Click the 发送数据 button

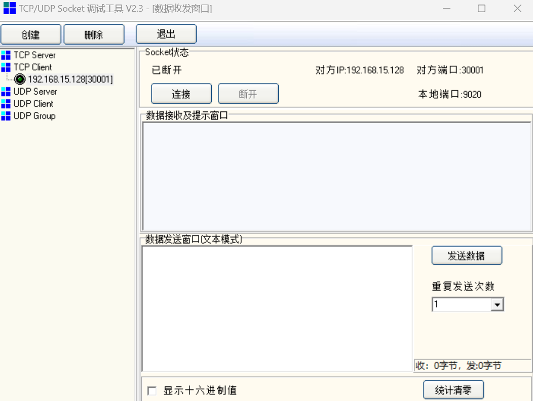[466, 256]
